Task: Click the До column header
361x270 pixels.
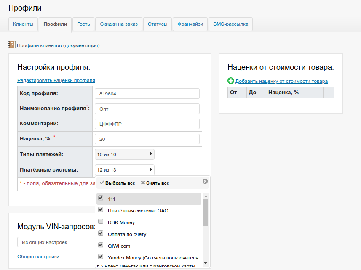Action: pos(256,93)
